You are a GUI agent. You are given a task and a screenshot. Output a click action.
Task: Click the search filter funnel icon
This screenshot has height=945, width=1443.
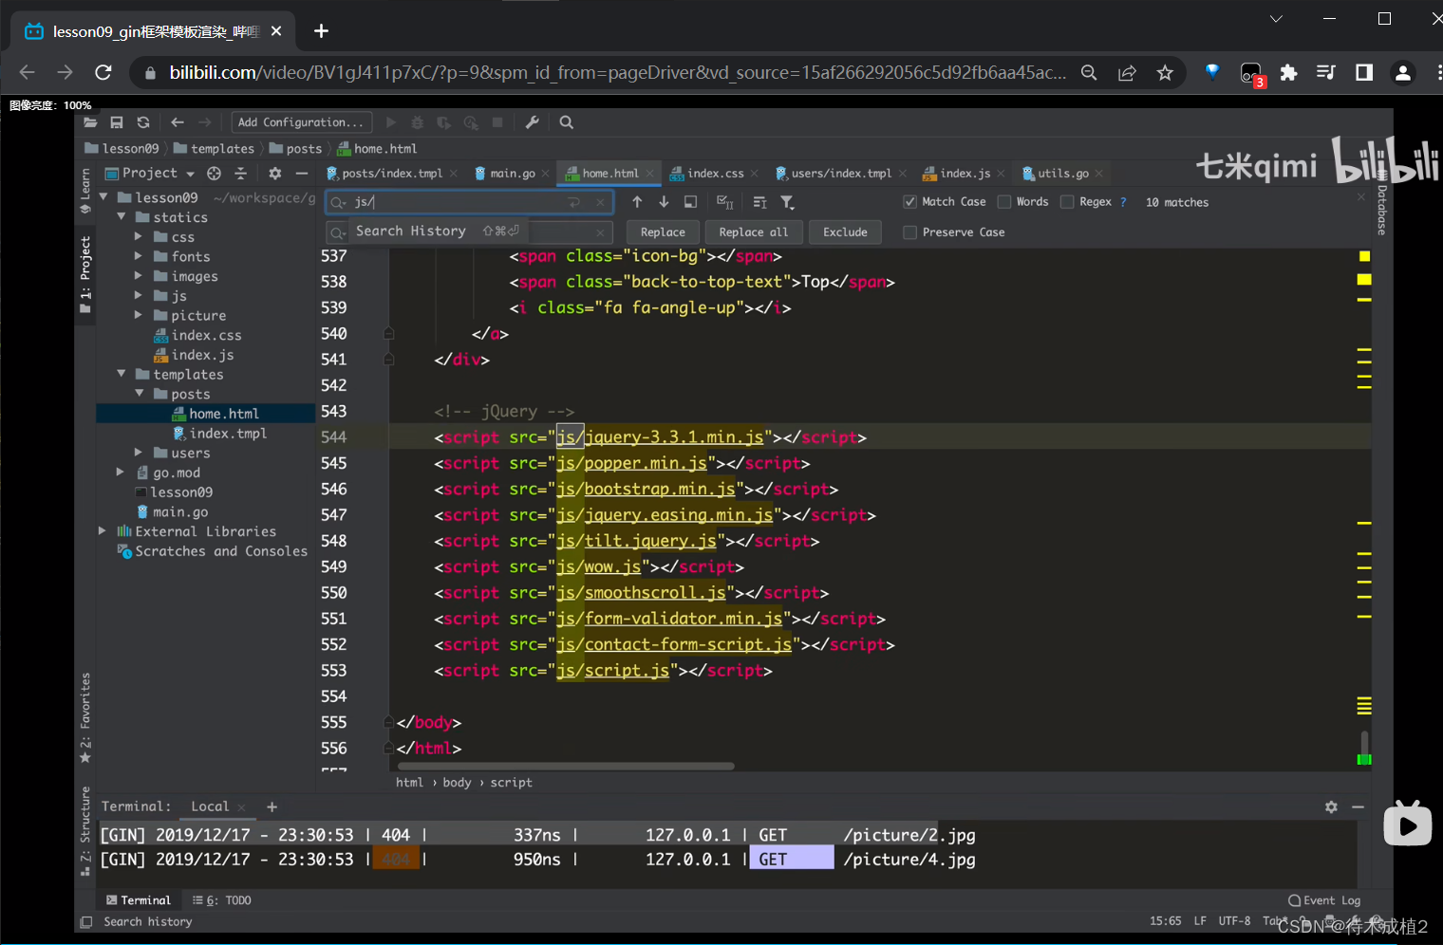(787, 202)
